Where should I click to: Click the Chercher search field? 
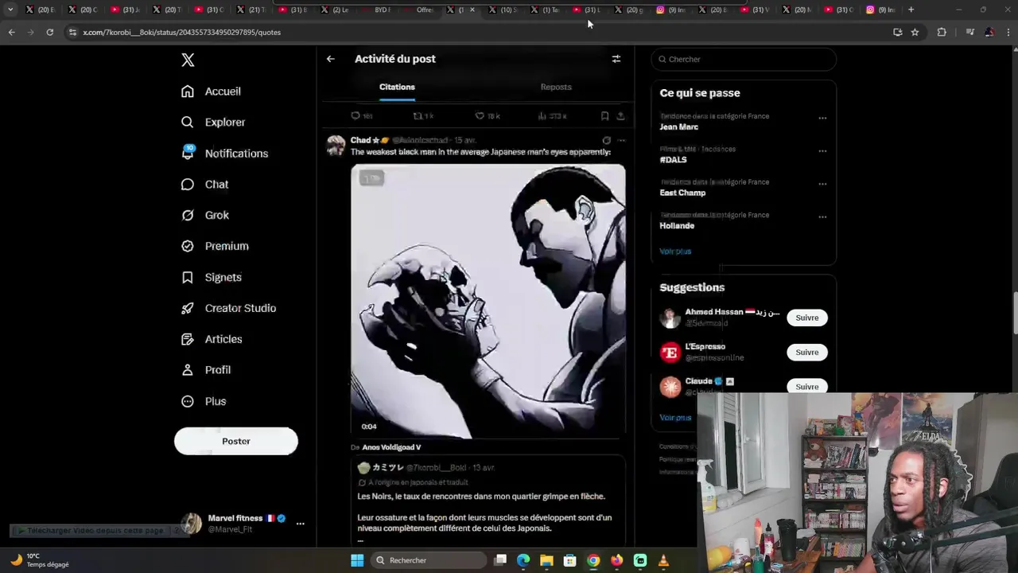tap(744, 60)
